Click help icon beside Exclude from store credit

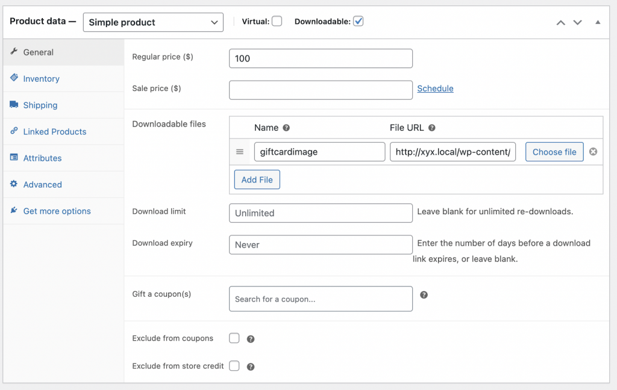pos(250,367)
